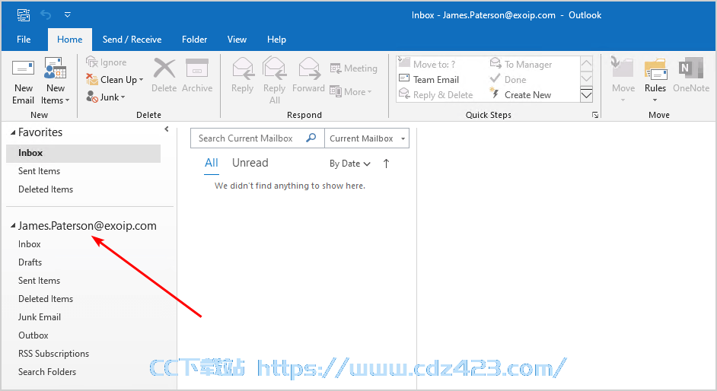Click the Meeting reply button
Viewport: 717px width, 391px height.
(x=353, y=68)
